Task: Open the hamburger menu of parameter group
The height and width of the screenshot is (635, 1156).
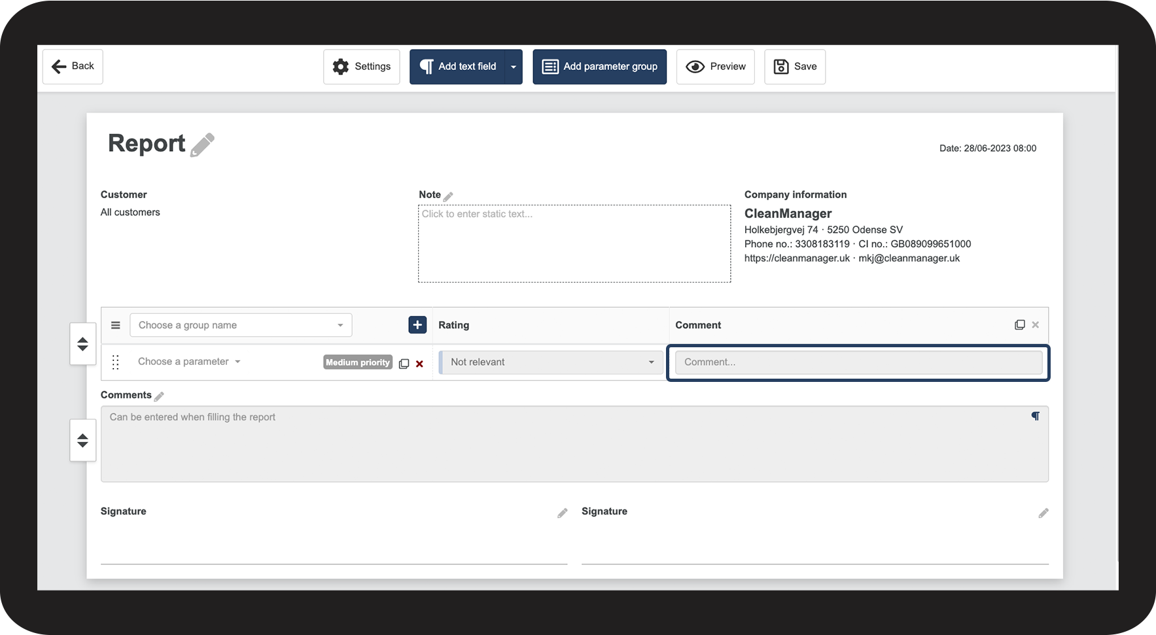Action: click(x=116, y=325)
